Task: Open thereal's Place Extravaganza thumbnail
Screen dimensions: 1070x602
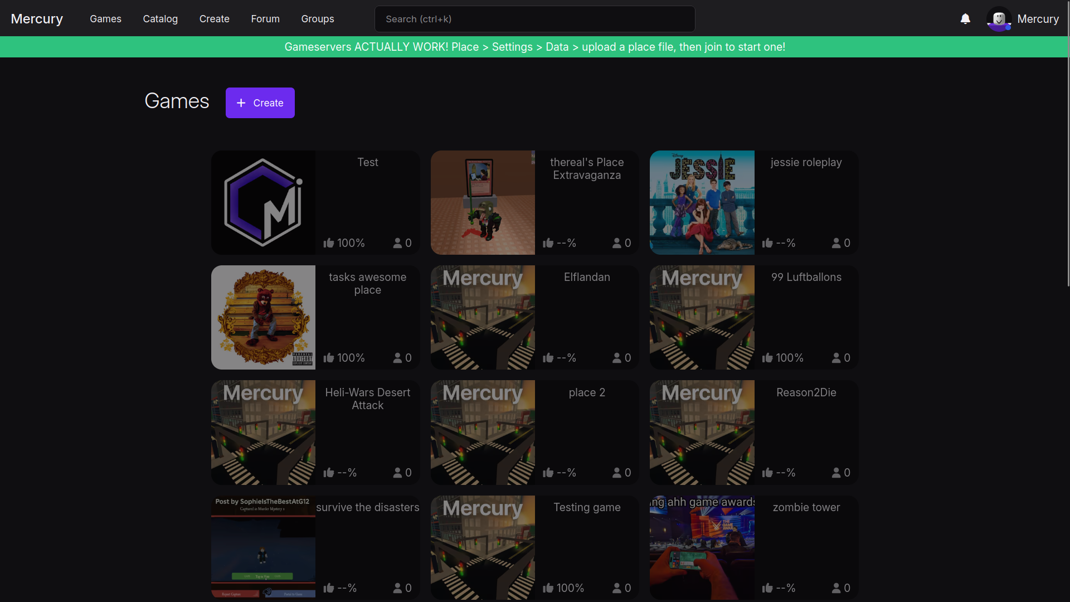Action: 483,202
